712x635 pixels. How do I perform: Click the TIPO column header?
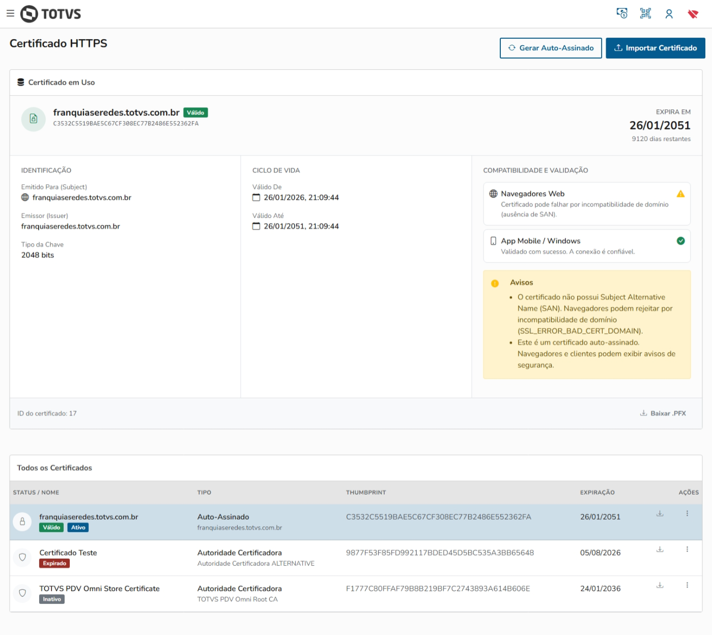[x=204, y=493]
